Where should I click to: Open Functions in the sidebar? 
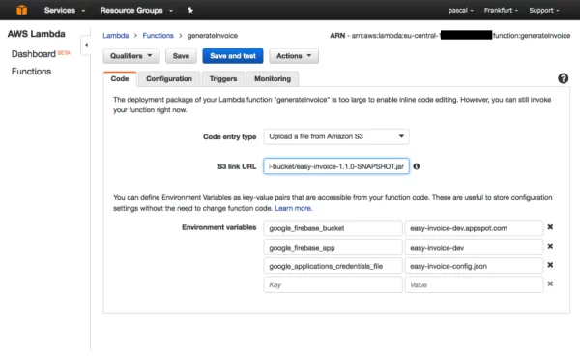coord(32,72)
